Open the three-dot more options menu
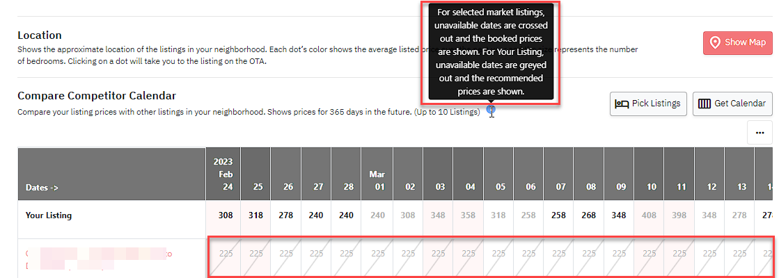 759,133
